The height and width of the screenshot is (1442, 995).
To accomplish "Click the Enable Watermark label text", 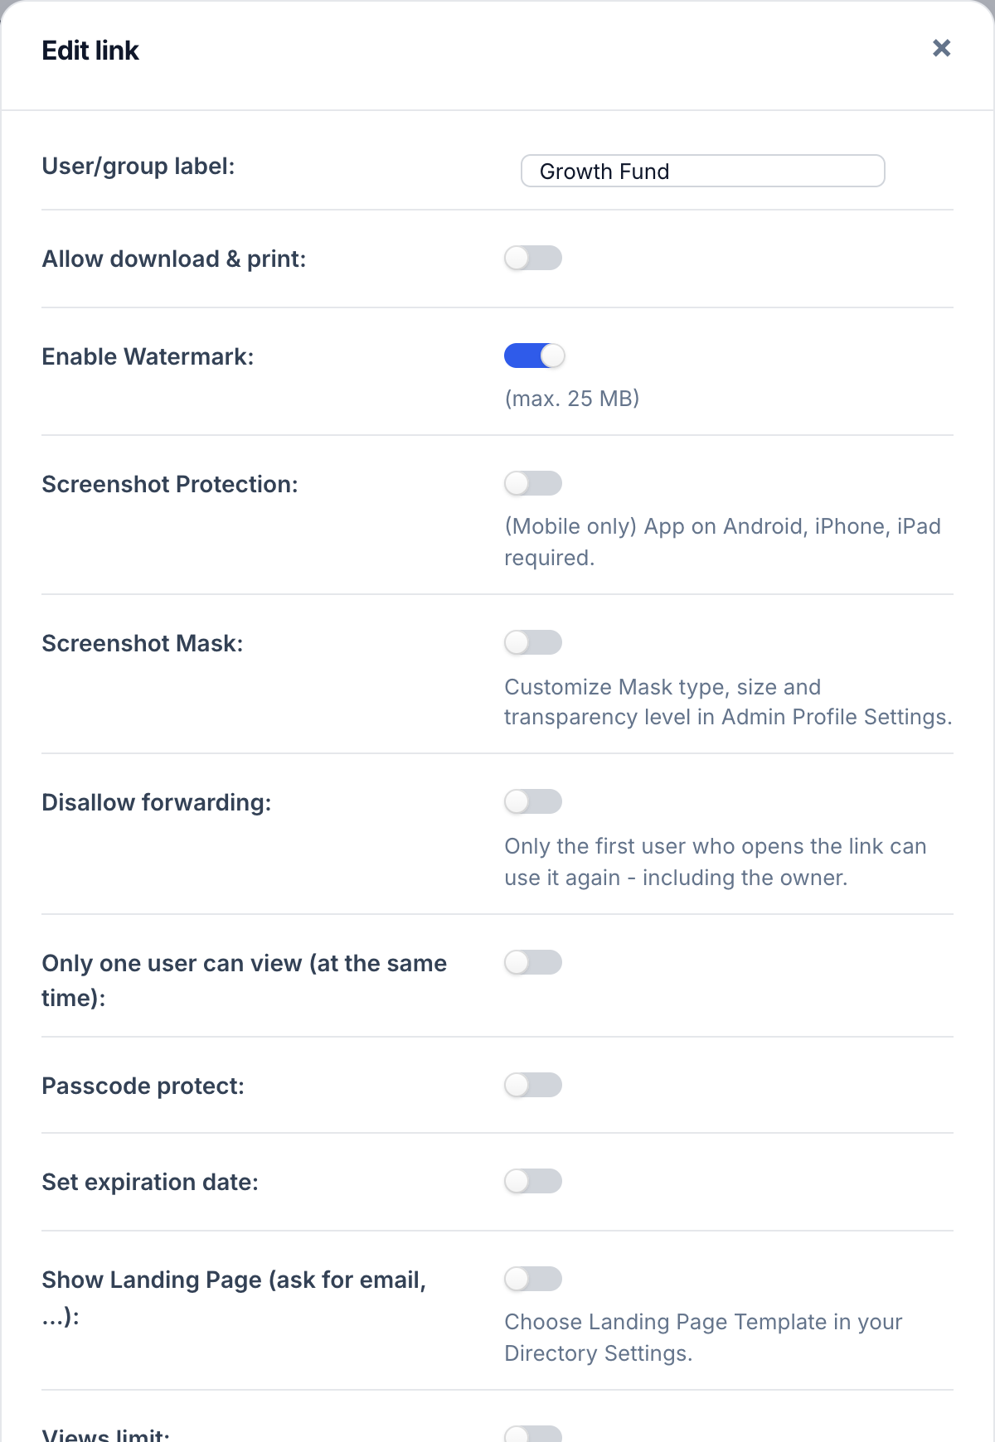I will (x=148, y=356).
